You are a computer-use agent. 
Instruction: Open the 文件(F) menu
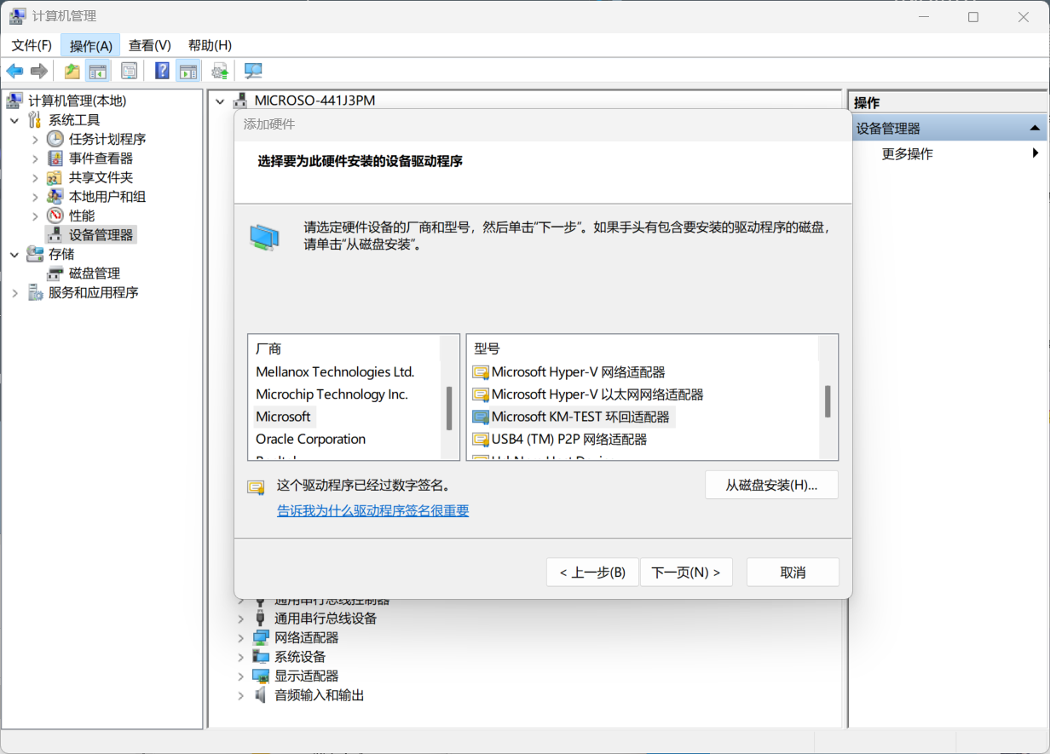point(32,45)
